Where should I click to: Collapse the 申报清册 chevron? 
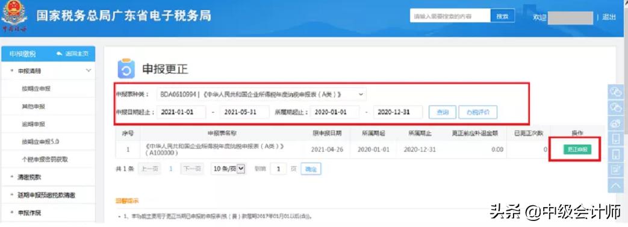point(89,70)
